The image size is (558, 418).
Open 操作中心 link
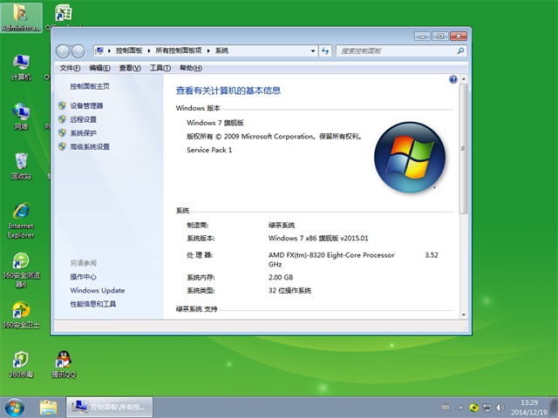pyautogui.click(x=84, y=277)
